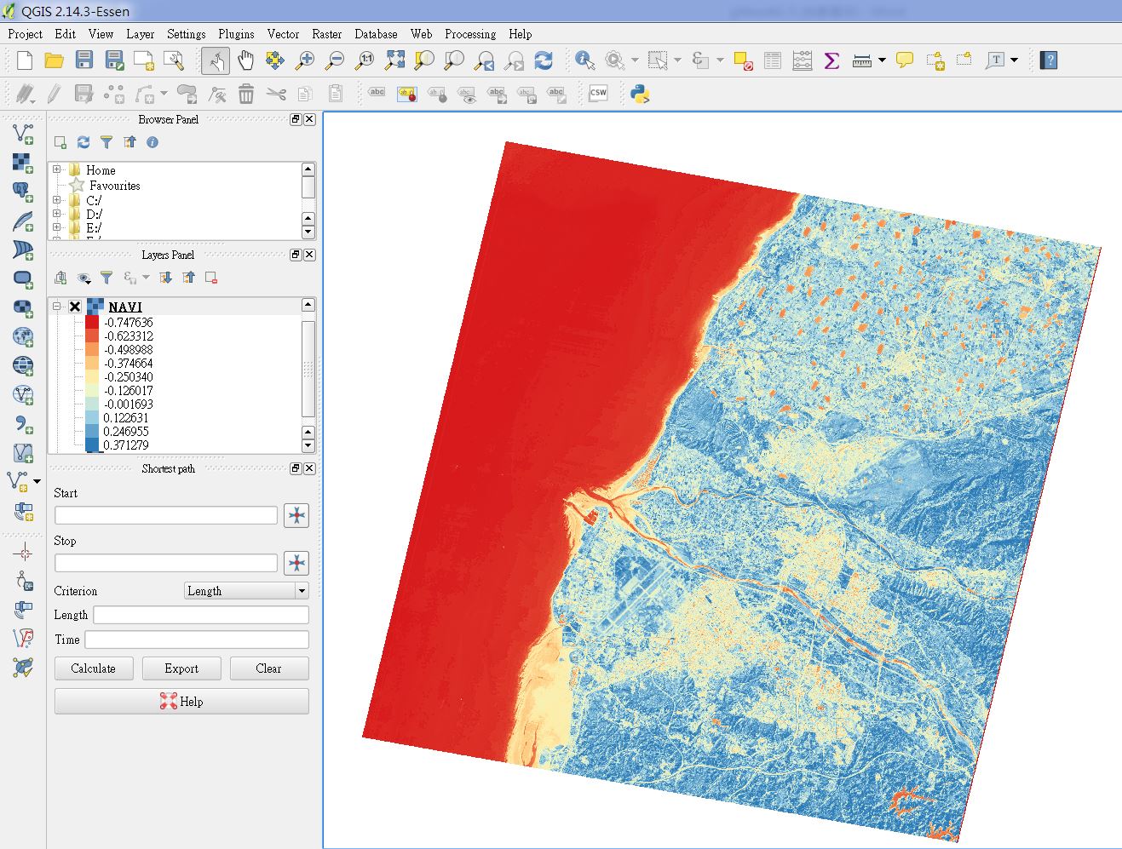
Task: Open project with the yellow folder icon
Action: [55, 60]
